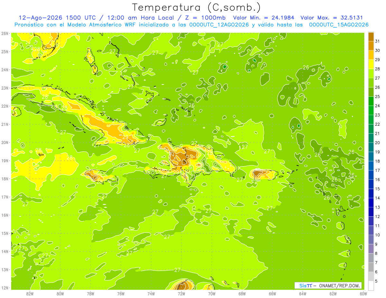Click the longitude axis label "72W"

[x=181, y=293]
